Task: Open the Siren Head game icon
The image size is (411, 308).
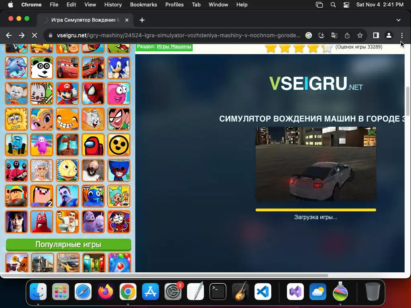Action: [x=67, y=145]
